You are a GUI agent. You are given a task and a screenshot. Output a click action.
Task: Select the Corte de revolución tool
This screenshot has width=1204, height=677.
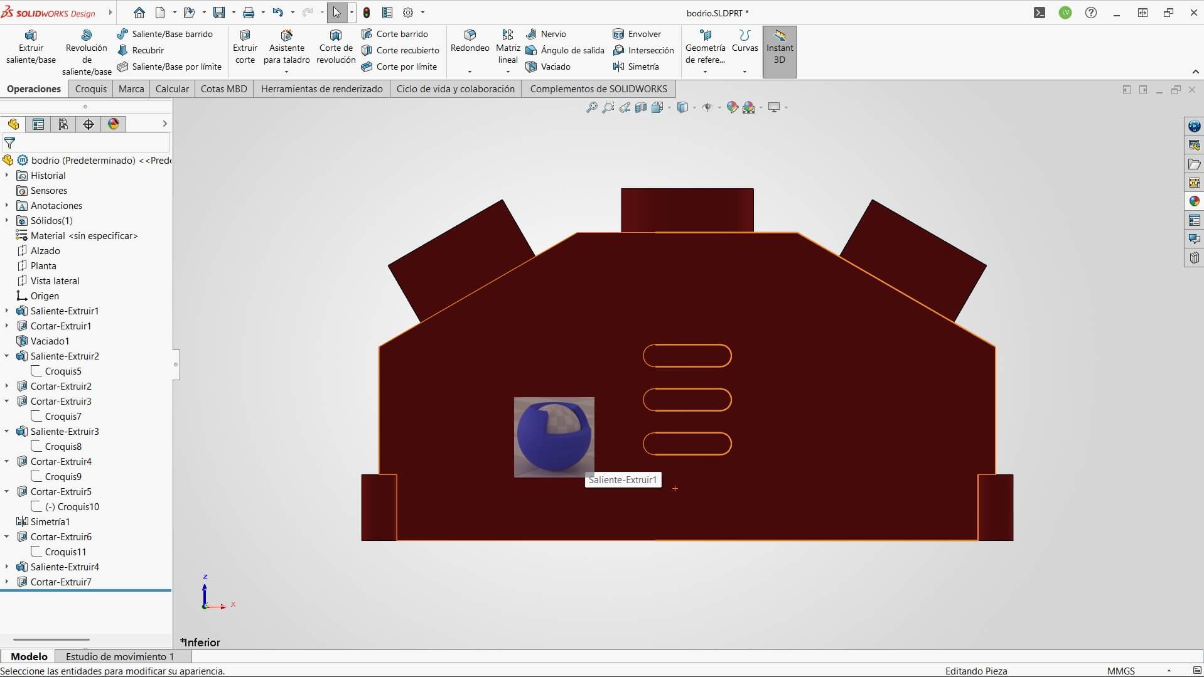click(x=336, y=47)
